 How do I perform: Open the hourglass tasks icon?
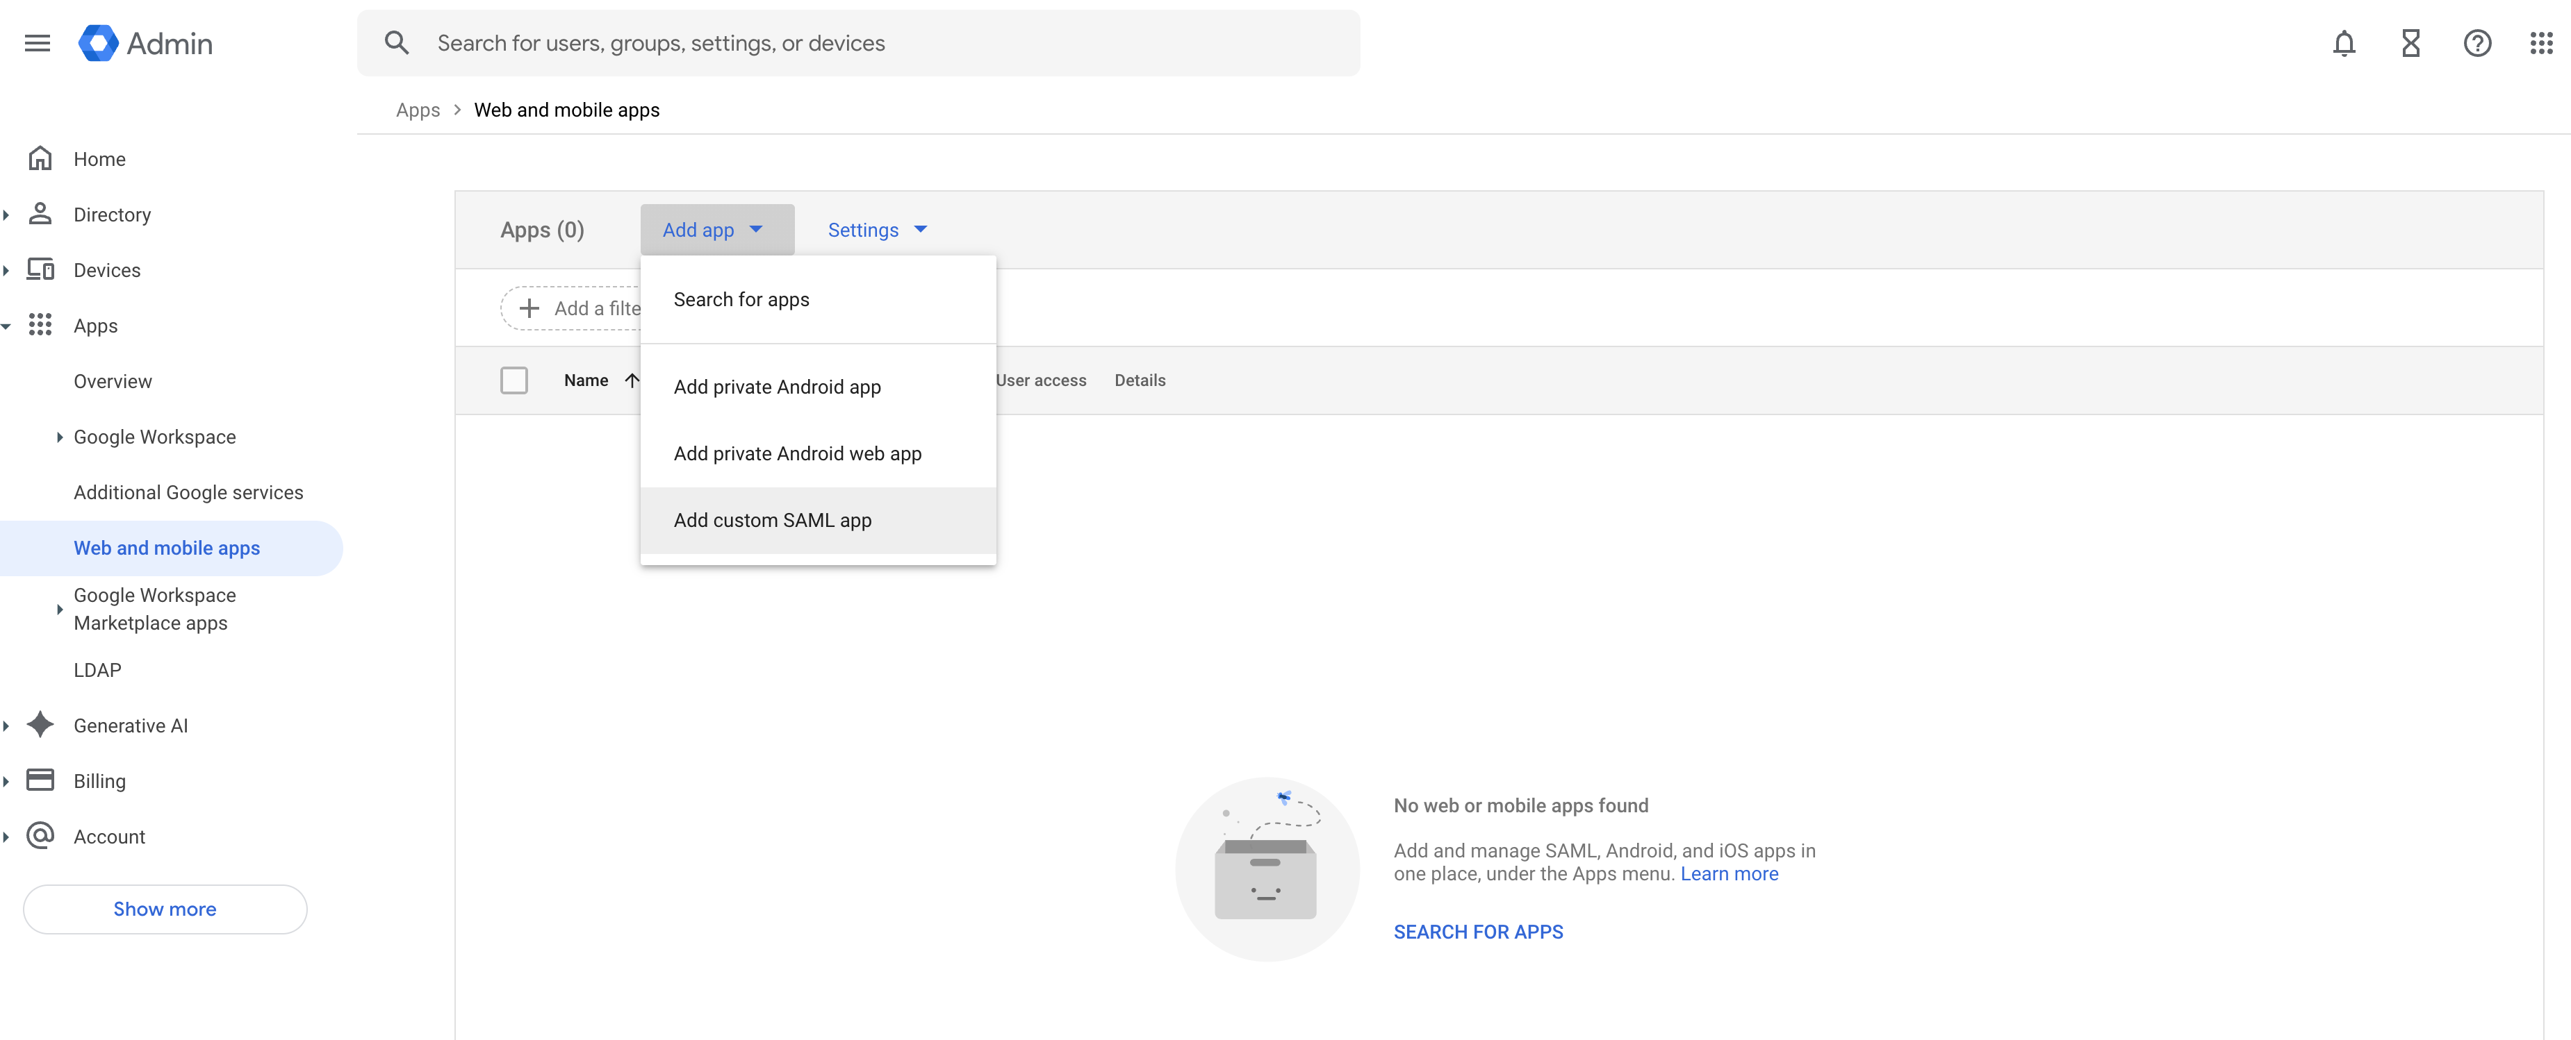(2410, 43)
